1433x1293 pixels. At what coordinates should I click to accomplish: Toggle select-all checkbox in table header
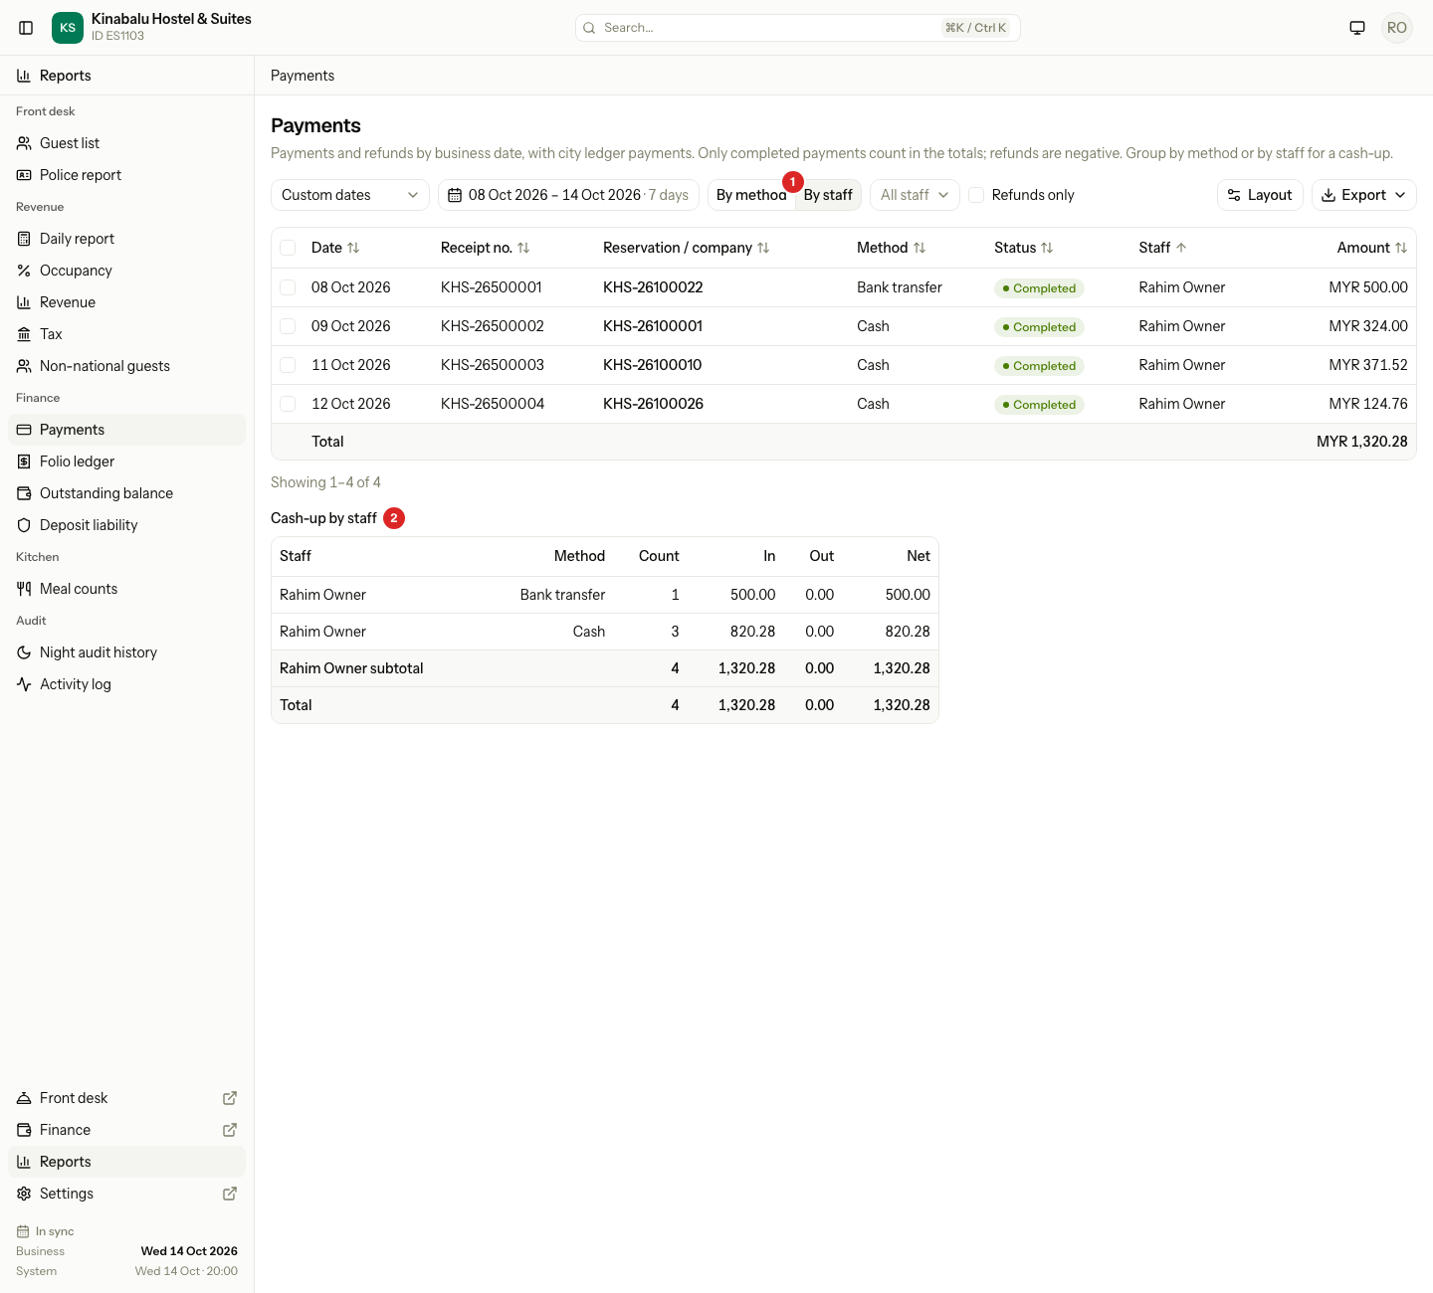point(288,248)
